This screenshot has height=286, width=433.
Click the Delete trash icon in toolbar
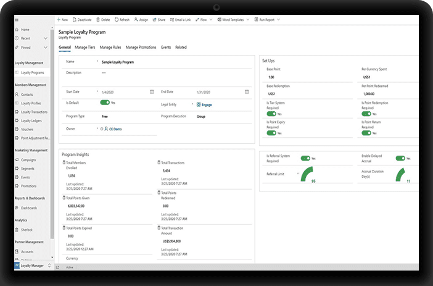[97, 20]
